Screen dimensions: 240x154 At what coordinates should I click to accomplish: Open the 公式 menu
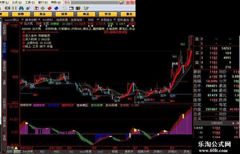(x=17, y=3)
